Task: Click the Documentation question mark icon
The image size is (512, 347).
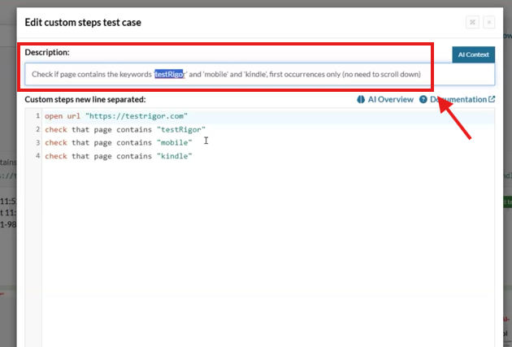Action: 423,99
